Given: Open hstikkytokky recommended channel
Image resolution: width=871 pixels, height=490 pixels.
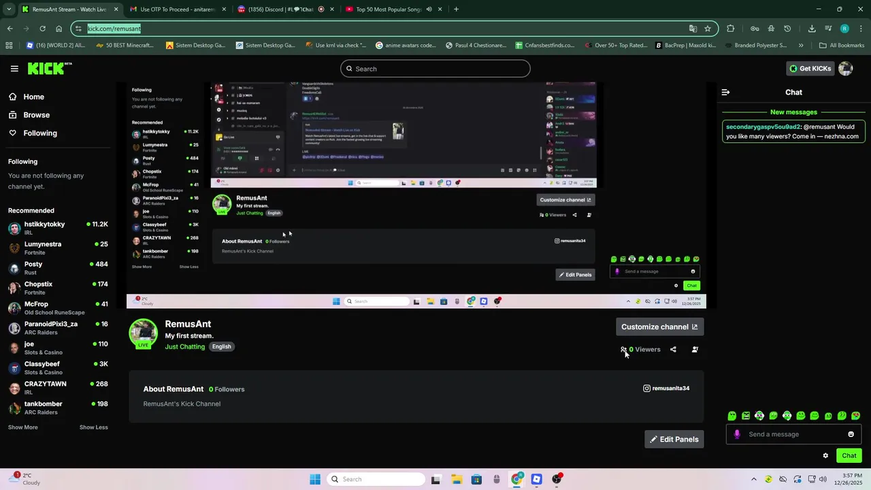Looking at the screenshot, I should (58, 228).
